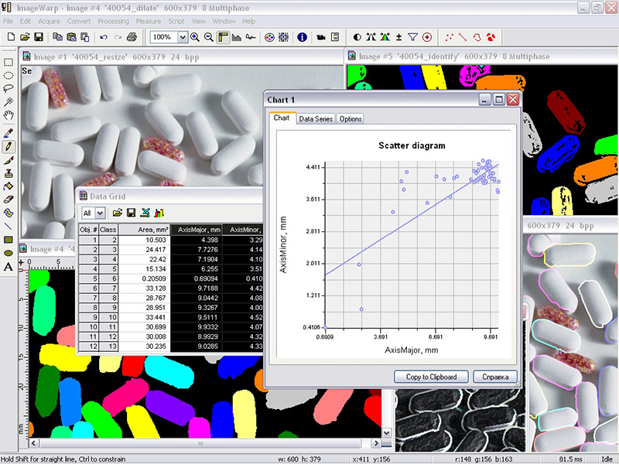Click the Справка help button
This screenshot has height=464, width=619.
pos(495,377)
